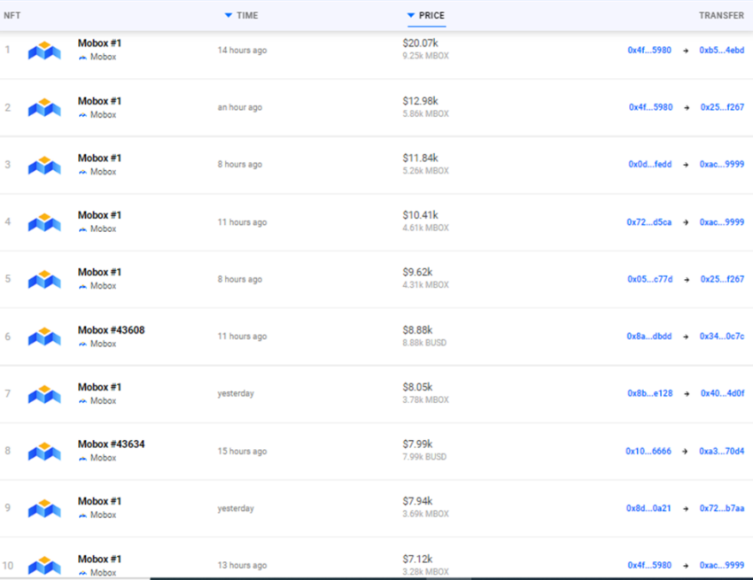Open receiver address 0x25...f267 in the $9.62k row

point(722,280)
